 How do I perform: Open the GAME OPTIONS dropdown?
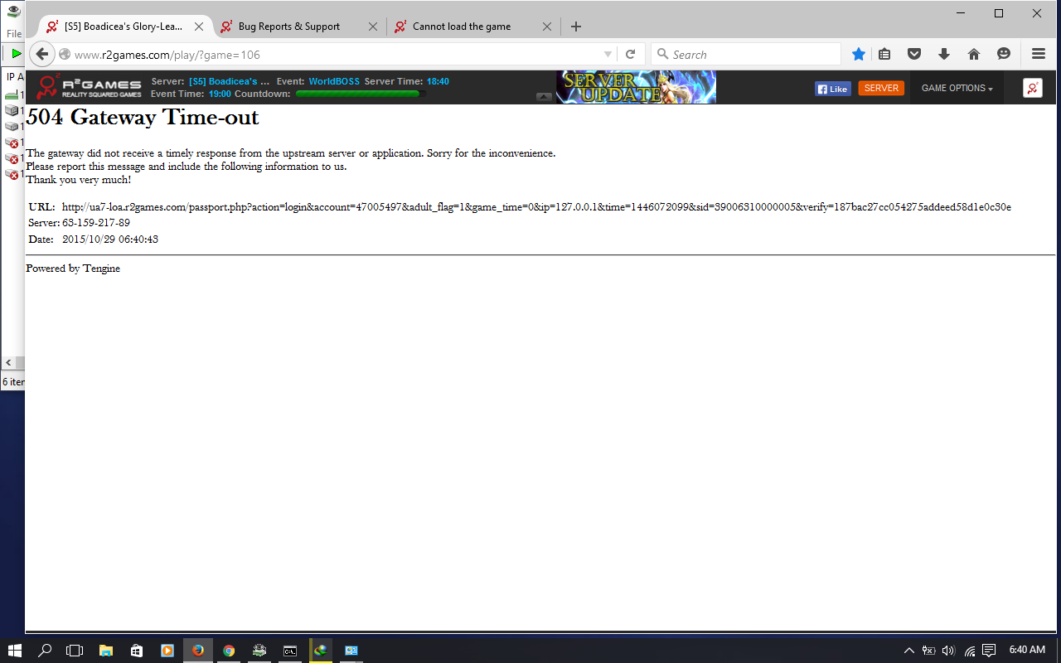tap(957, 88)
